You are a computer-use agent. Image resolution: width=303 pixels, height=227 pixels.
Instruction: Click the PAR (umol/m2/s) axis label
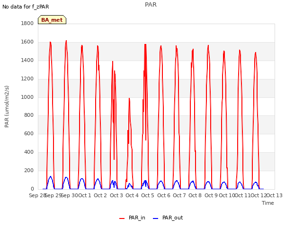pyautogui.click(x=7, y=106)
